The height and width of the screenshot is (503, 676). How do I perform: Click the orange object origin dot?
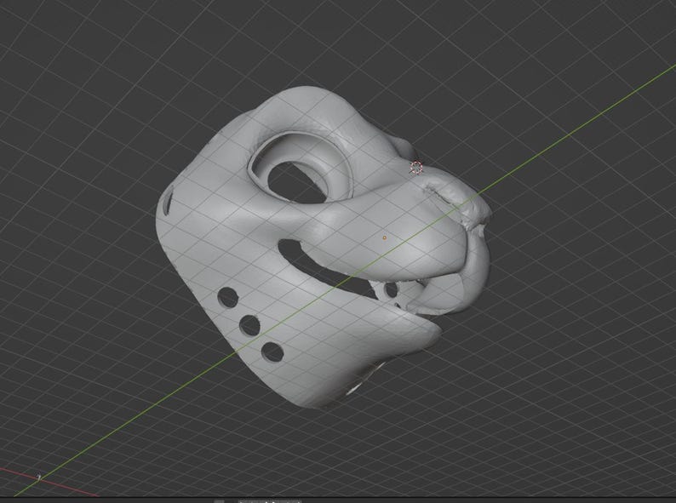pos(385,237)
